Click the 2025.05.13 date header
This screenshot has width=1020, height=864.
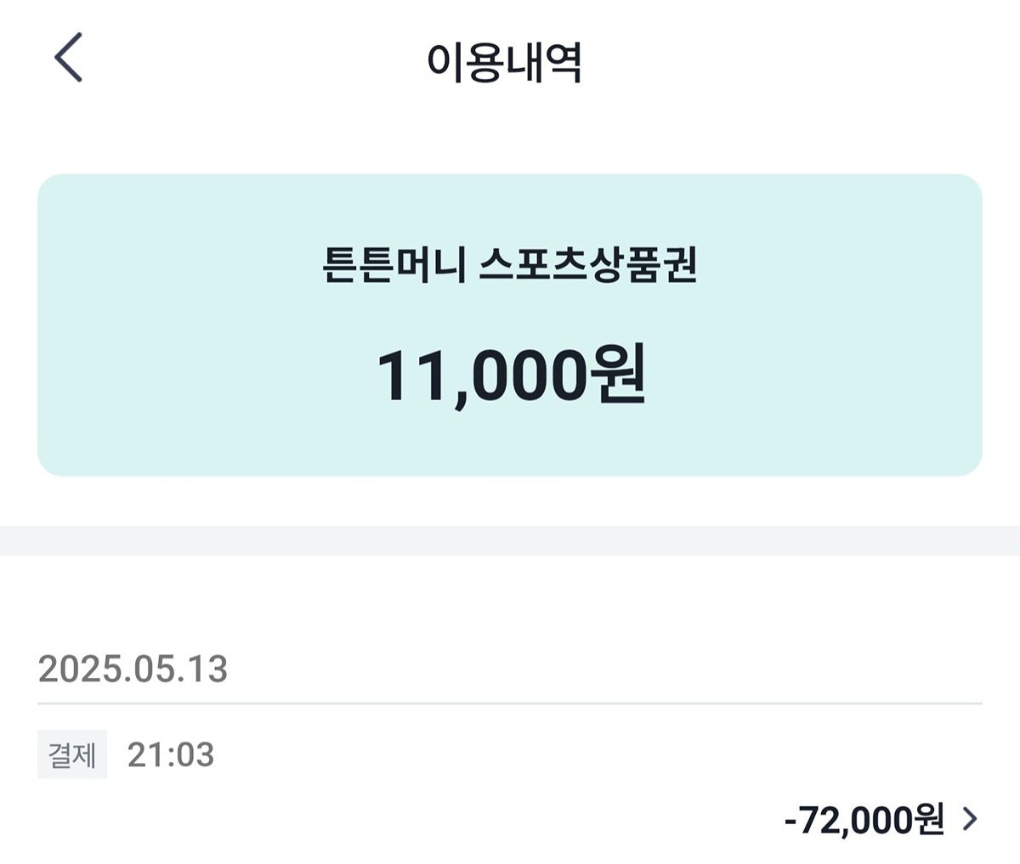(x=133, y=669)
